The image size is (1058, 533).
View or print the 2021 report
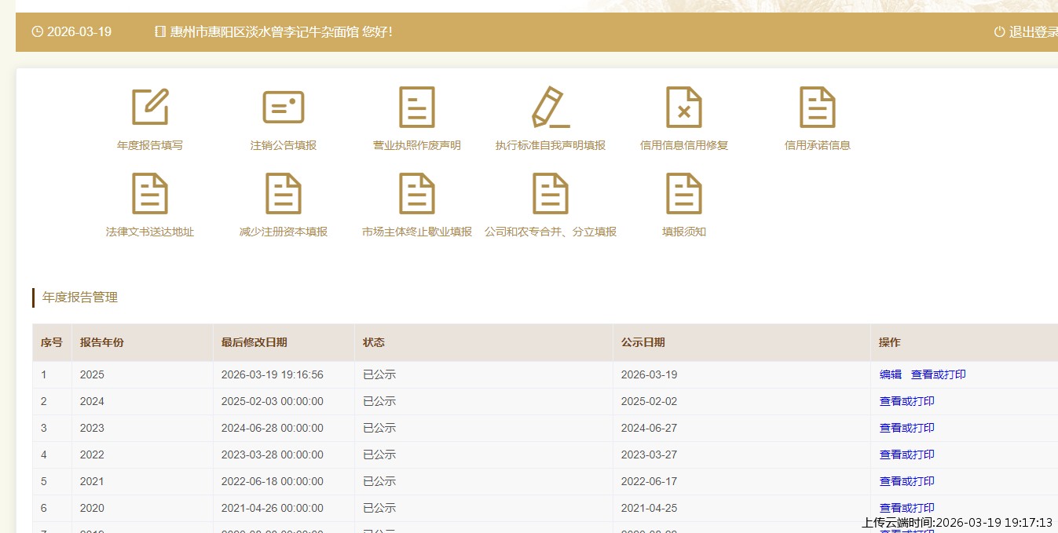[907, 482]
